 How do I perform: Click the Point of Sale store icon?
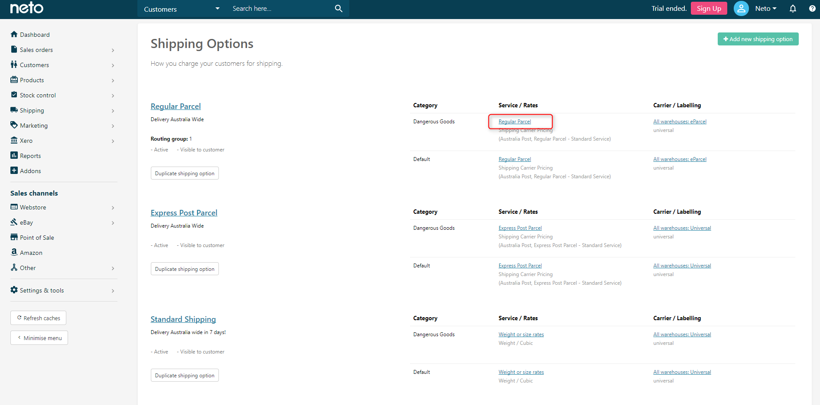14,237
